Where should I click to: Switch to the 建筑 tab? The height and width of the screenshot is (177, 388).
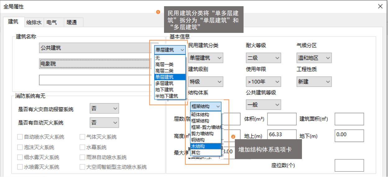(13, 22)
